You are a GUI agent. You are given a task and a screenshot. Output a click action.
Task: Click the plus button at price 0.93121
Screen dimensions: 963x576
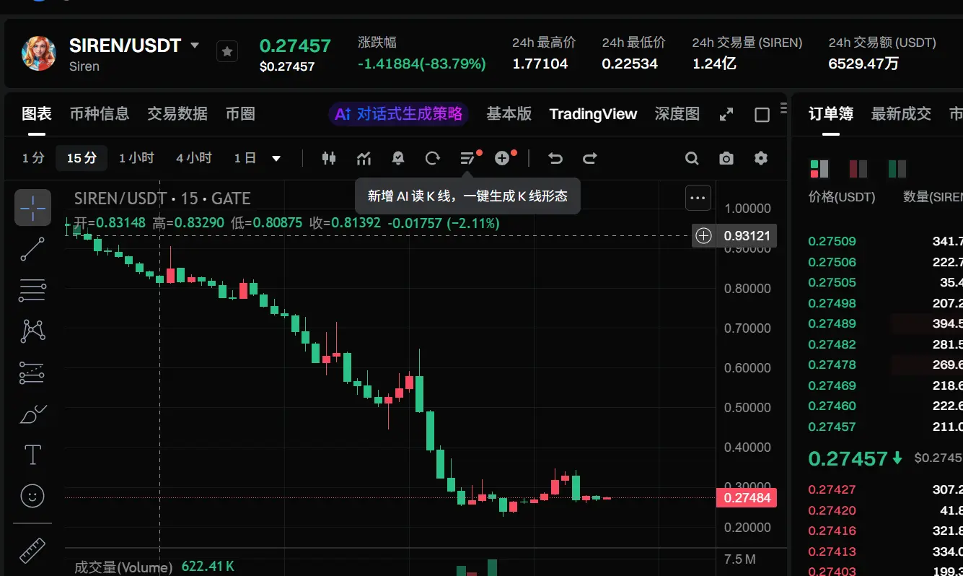[704, 235]
